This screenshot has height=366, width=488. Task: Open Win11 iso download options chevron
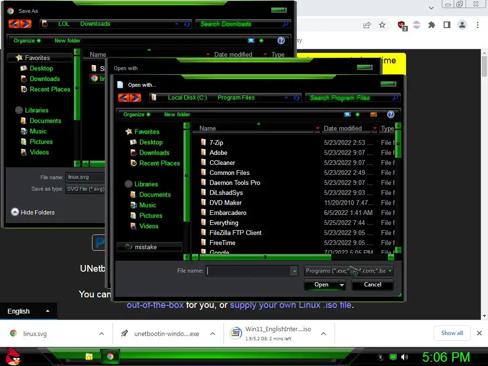tap(324, 334)
